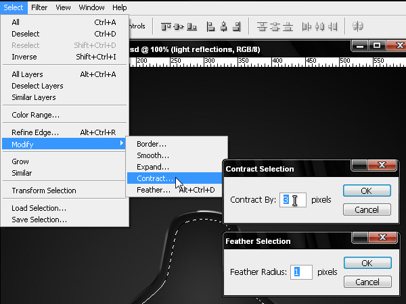The width and height of the screenshot is (406, 304).
Task: Open the Window menu
Action: pos(91,7)
